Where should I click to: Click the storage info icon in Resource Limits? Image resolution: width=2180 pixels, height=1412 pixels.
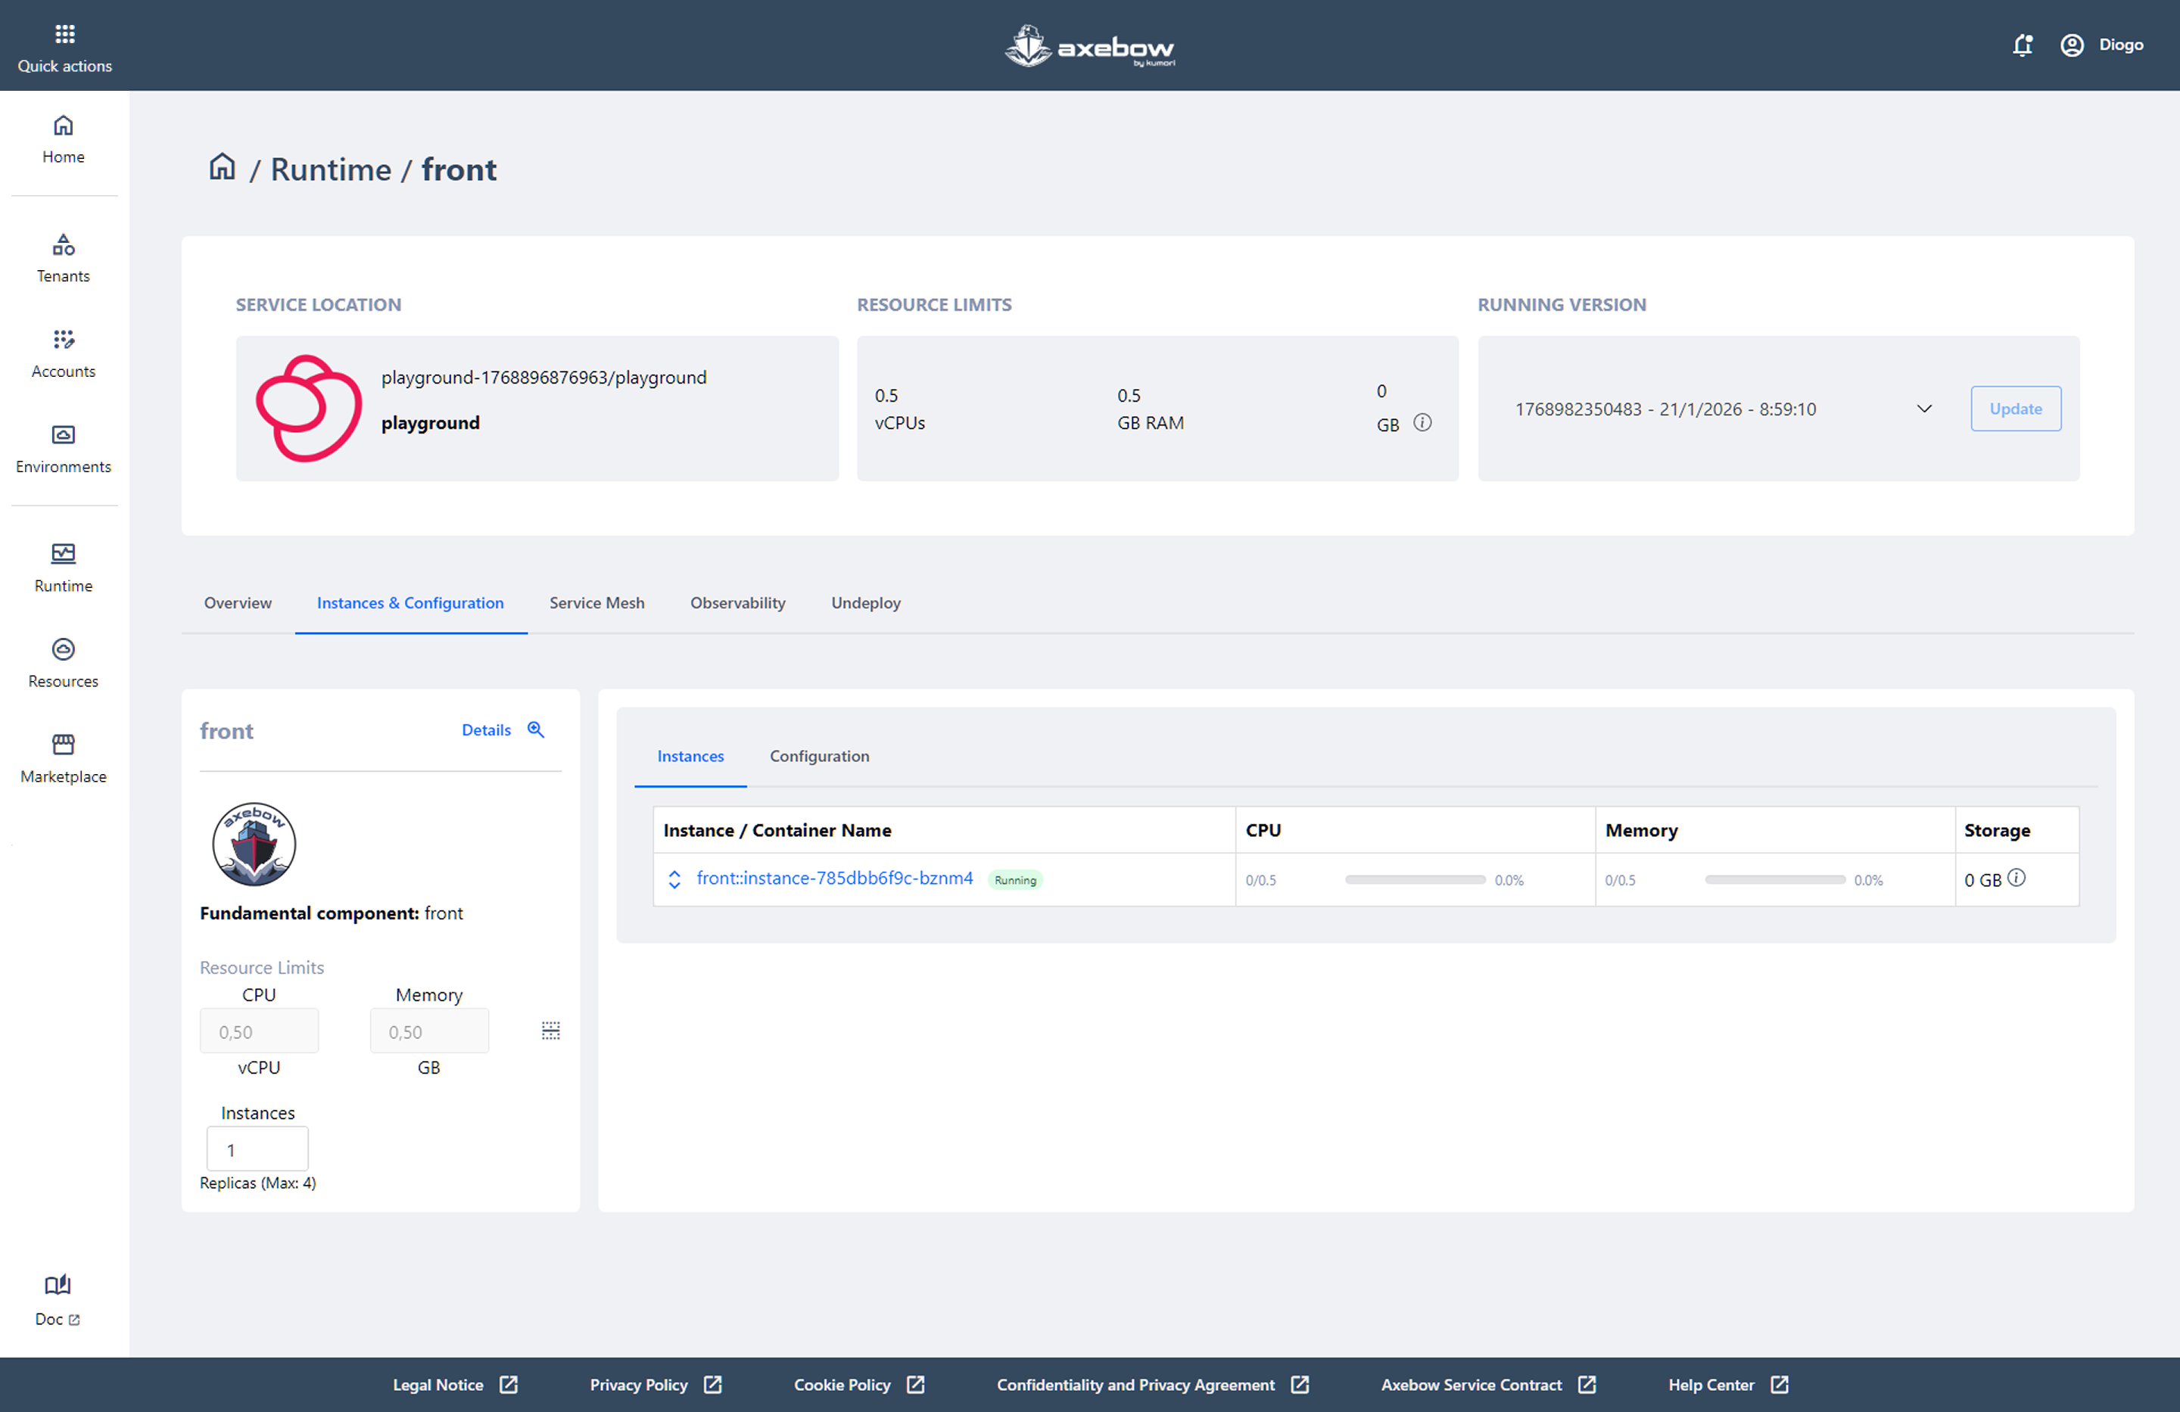coord(1422,422)
